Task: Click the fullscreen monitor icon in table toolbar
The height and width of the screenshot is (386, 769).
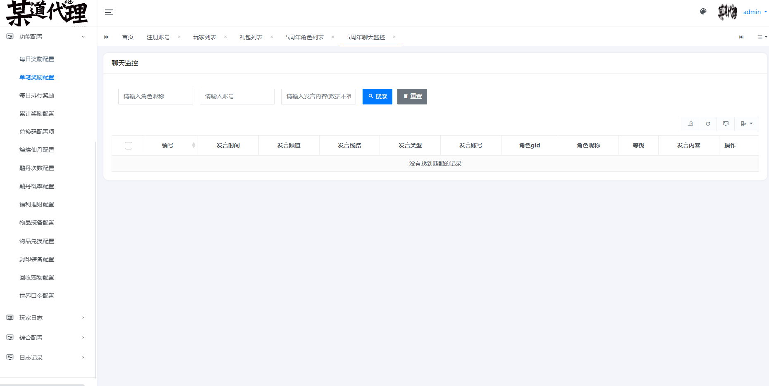Action: 726,124
